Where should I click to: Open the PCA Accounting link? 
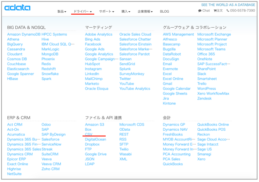176,154
